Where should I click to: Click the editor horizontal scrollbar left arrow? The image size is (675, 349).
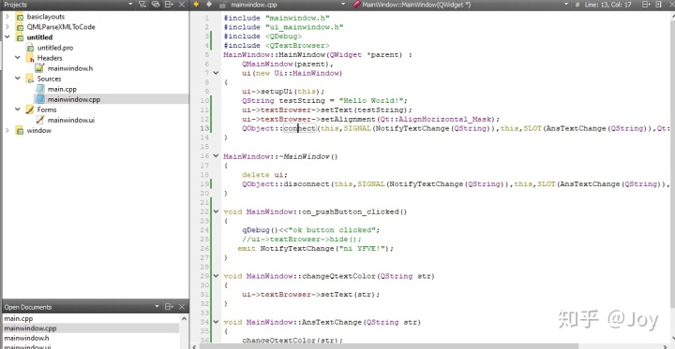[x=194, y=346]
